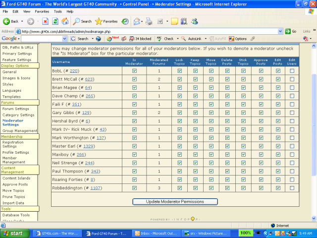Refresh the page with the Refresh icon
317x238 pixels.
coord(55,21)
